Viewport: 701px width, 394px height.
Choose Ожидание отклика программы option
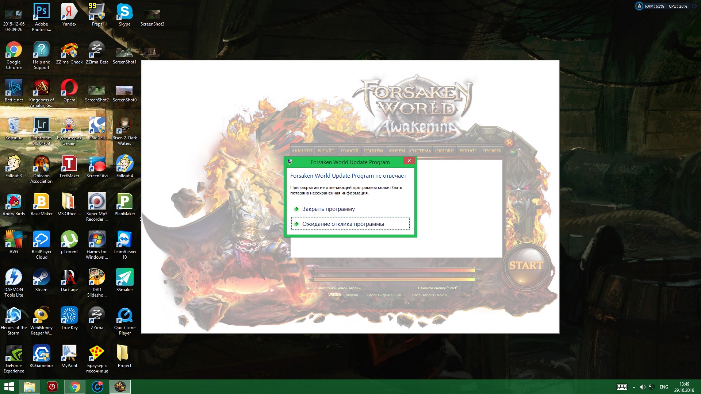pyautogui.click(x=343, y=224)
